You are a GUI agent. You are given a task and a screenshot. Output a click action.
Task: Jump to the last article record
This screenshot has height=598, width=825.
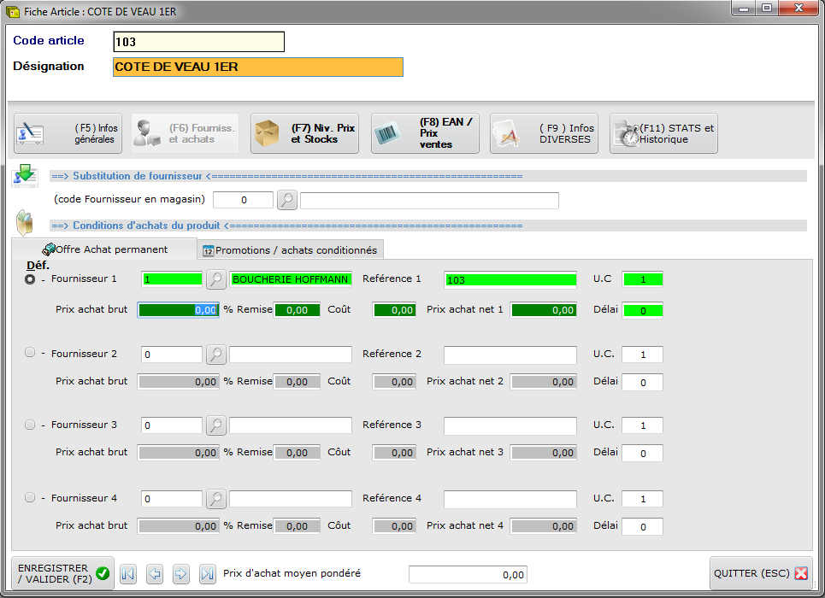pyautogui.click(x=208, y=574)
